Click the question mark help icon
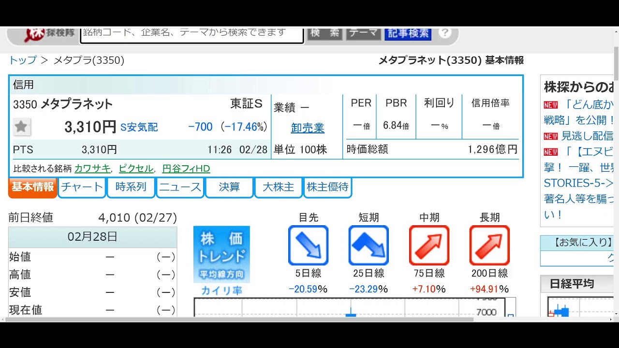Screen dimensions: 619x348 445,32
